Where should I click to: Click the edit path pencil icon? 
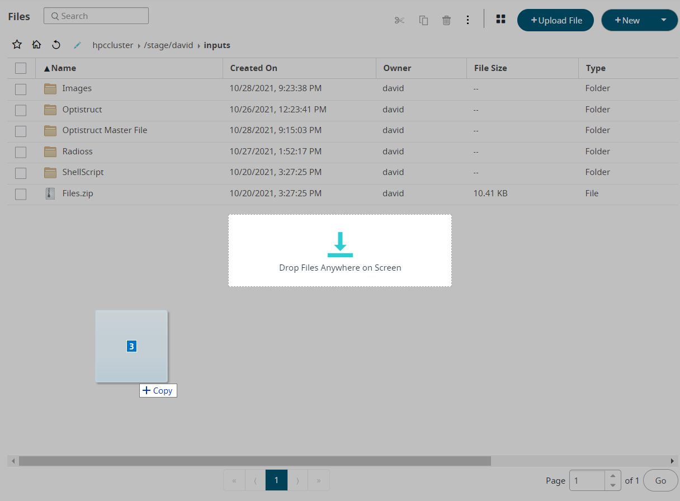point(78,45)
